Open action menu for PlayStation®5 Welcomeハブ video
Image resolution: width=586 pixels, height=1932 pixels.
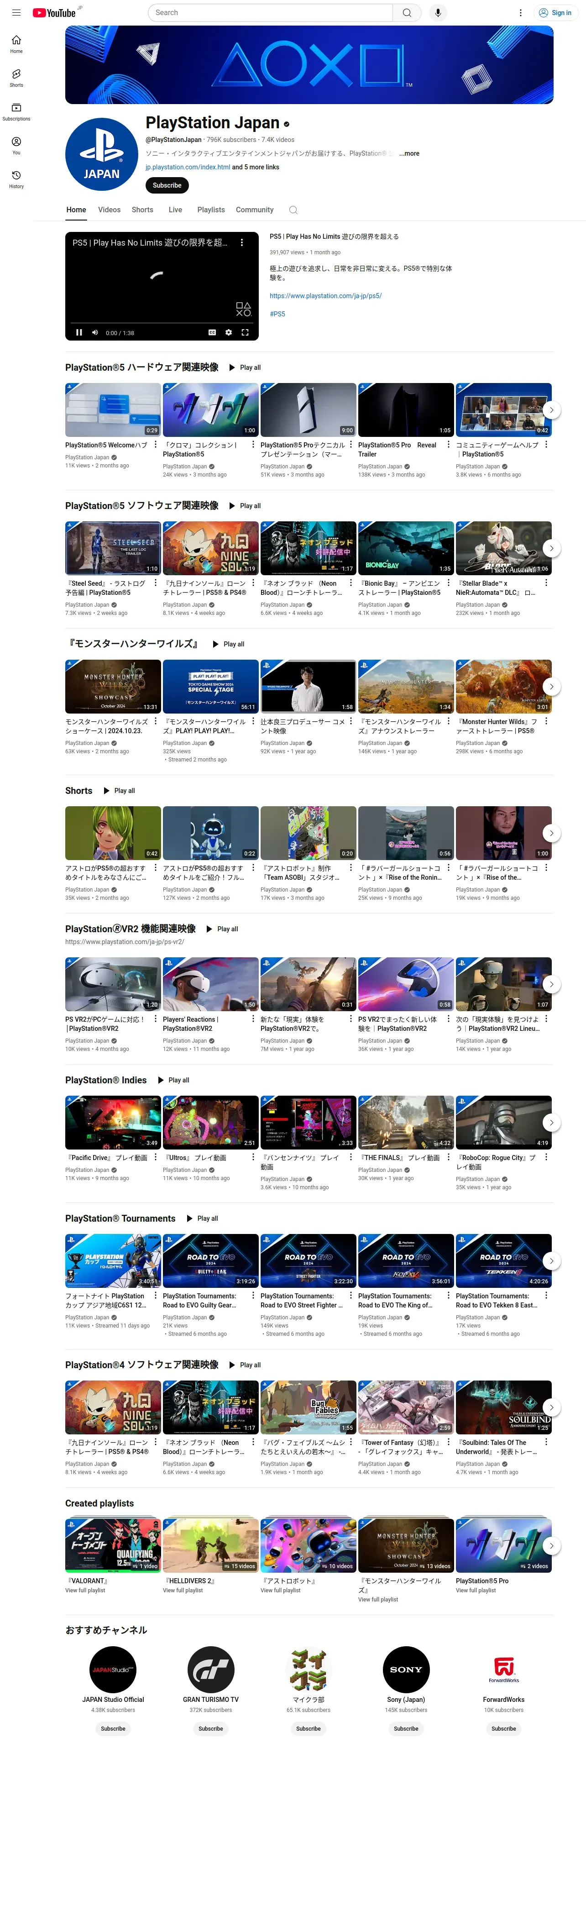[156, 445]
